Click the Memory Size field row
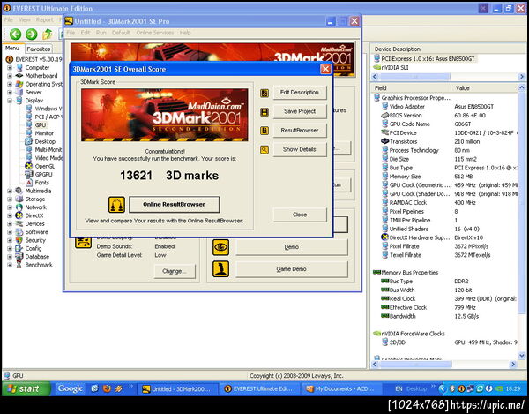This screenshot has height=414, width=529. pyautogui.click(x=445, y=177)
